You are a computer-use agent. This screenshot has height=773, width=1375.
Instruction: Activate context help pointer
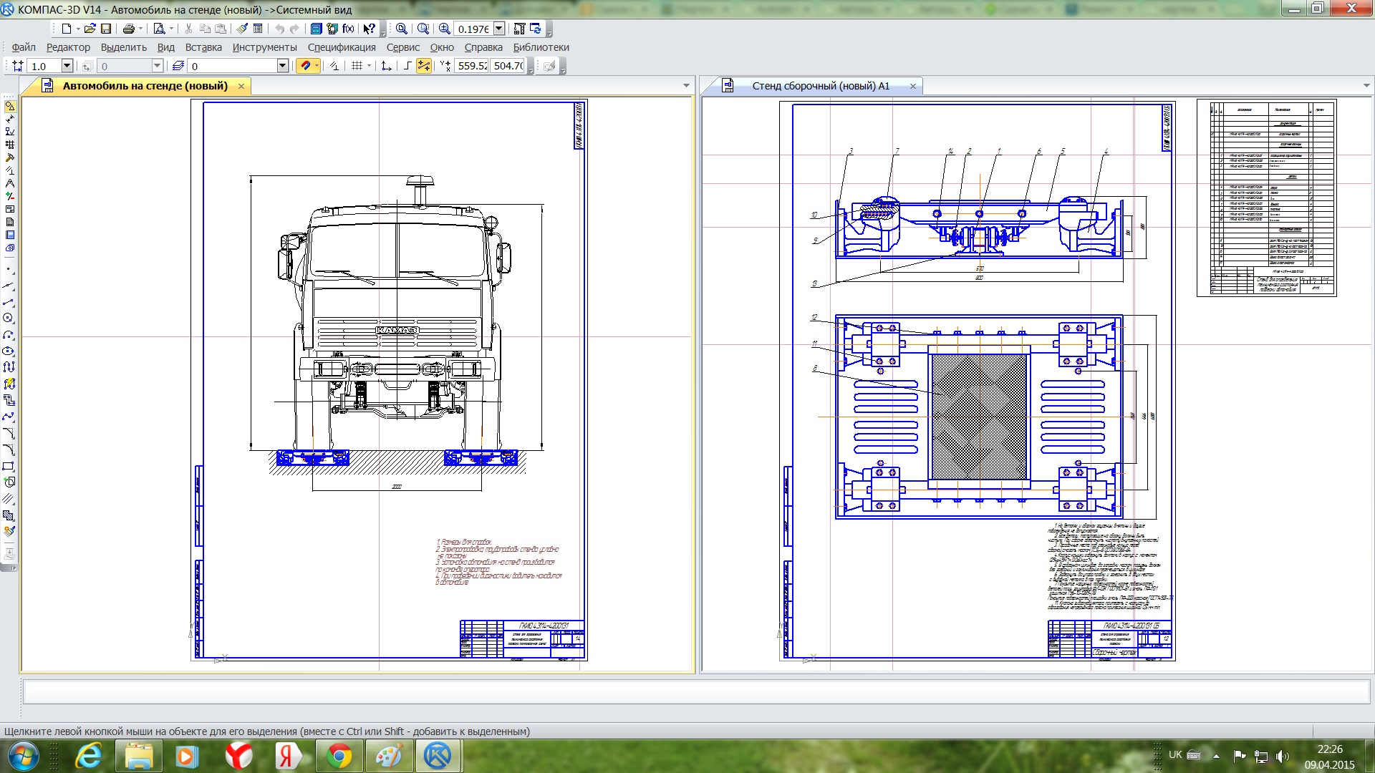tap(369, 29)
